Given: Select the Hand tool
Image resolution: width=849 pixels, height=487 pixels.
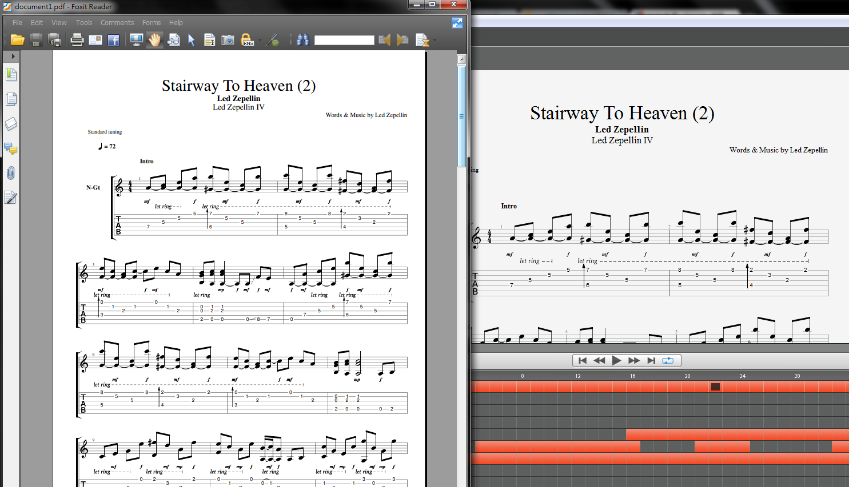Looking at the screenshot, I should (155, 40).
